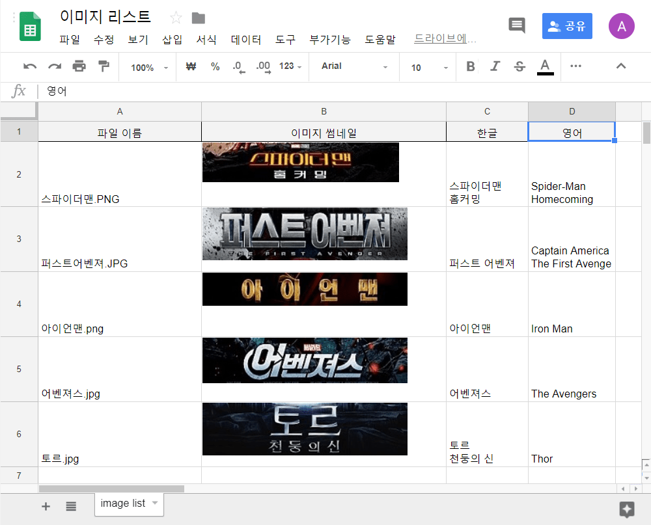Open the comments speech bubble icon
Screen dimensions: 651x525
click(x=517, y=26)
